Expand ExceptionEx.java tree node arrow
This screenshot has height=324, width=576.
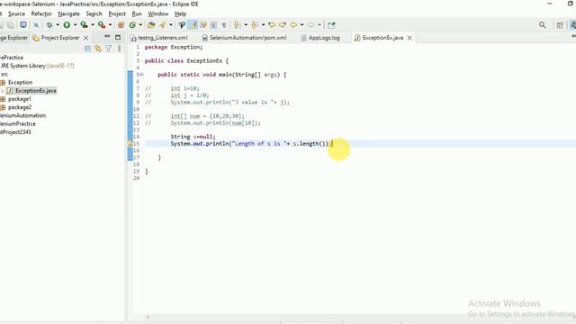(x=2, y=91)
